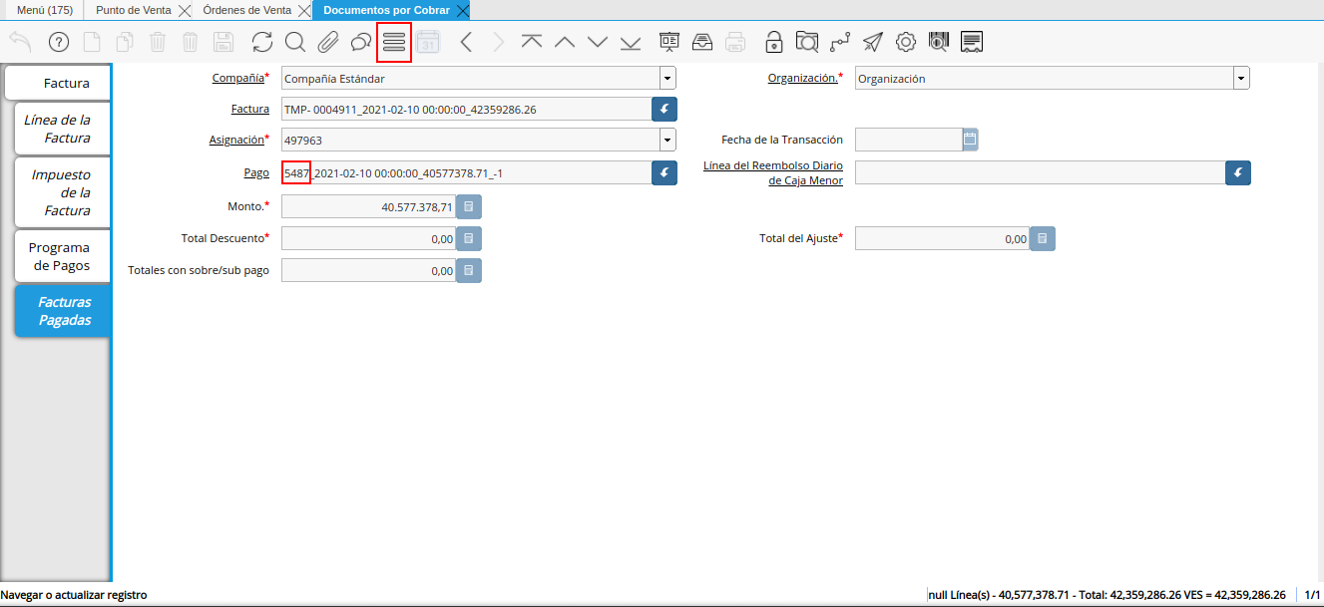Switch to the Órdenes de Venta tab
1324x607 pixels.
[x=247, y=10]
